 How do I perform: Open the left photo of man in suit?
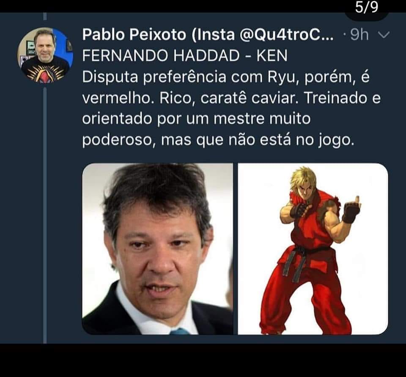[157, 249]
